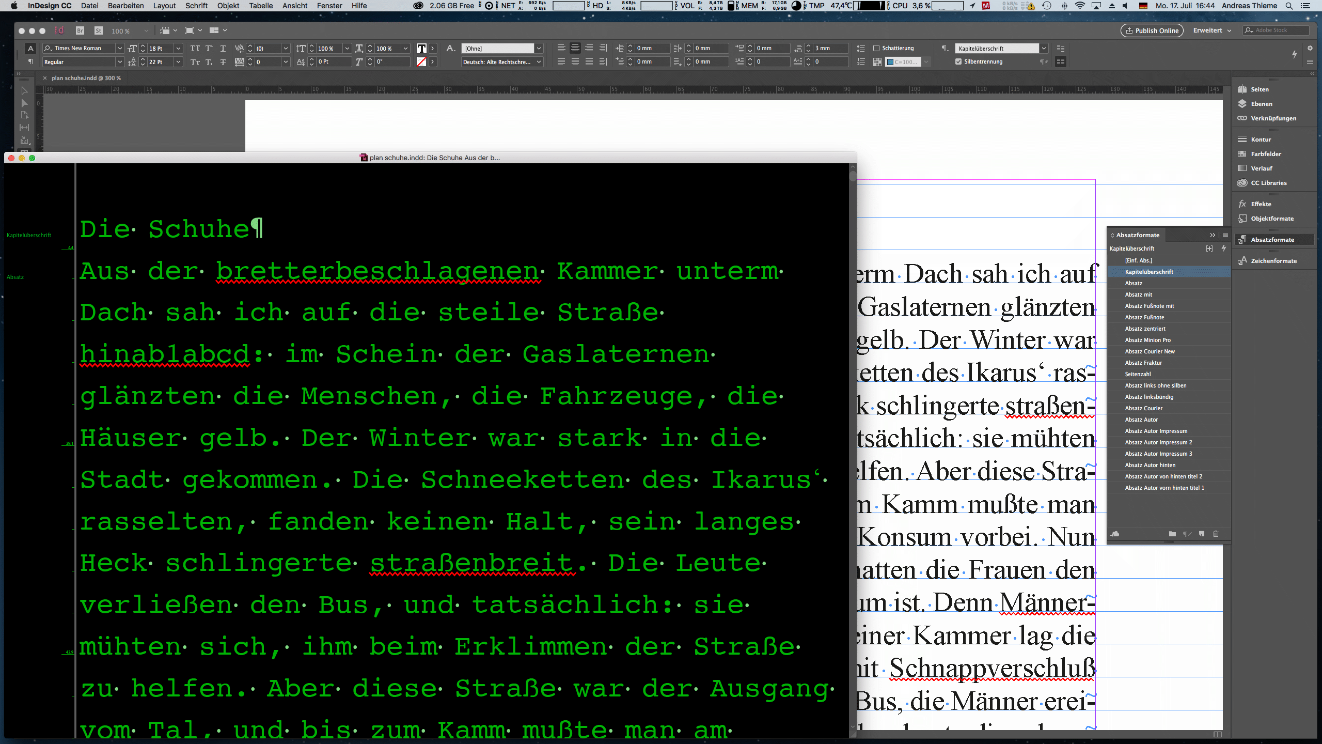Toggle the span columns button
This screenshot has width=1322, height=744.
pos(1061,61)
